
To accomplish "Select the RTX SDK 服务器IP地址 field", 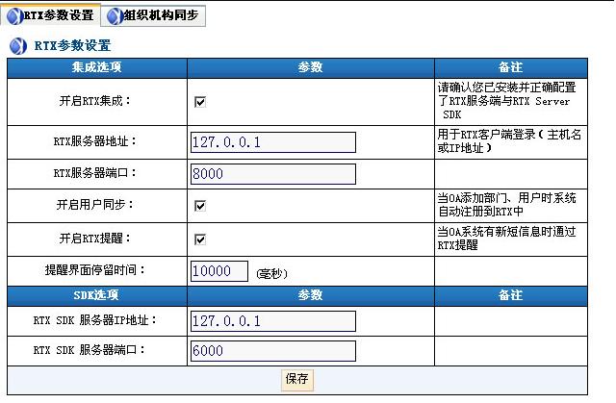I will tap(273, 320).
